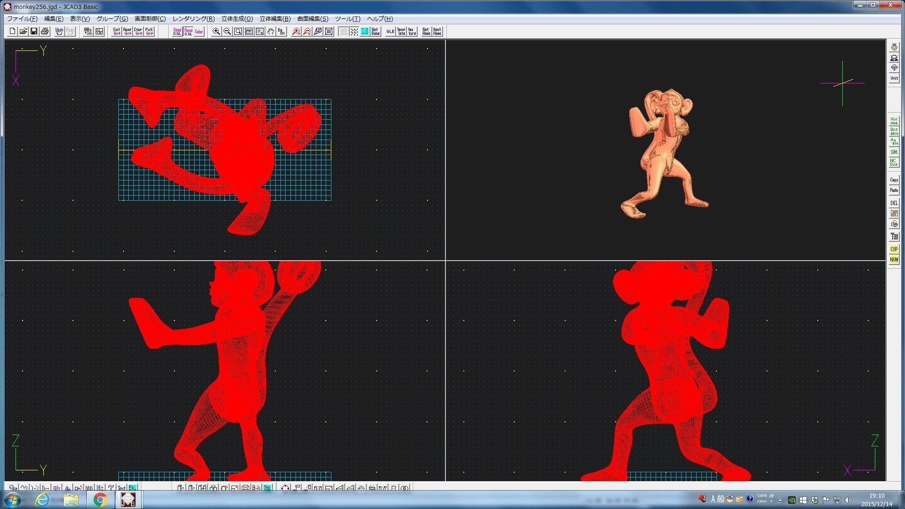Click the DEL button in sidebar
The image size is (905, 509).
coord(894,203)
